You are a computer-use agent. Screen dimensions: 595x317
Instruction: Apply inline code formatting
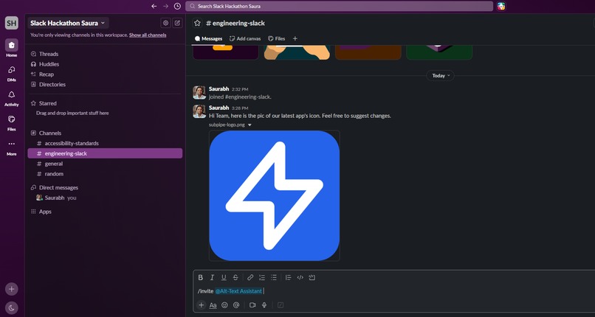pyautogui.click(x=300, y=278)
